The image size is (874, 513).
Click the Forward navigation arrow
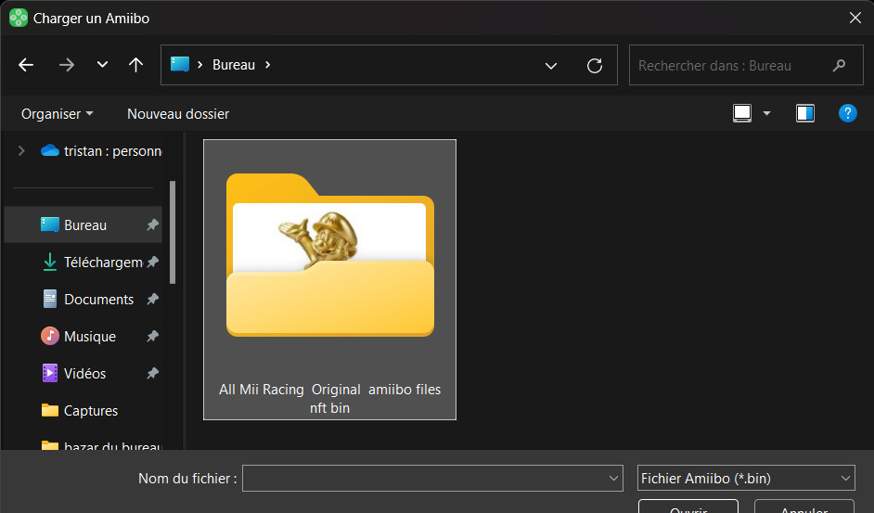tap(66, 65)
